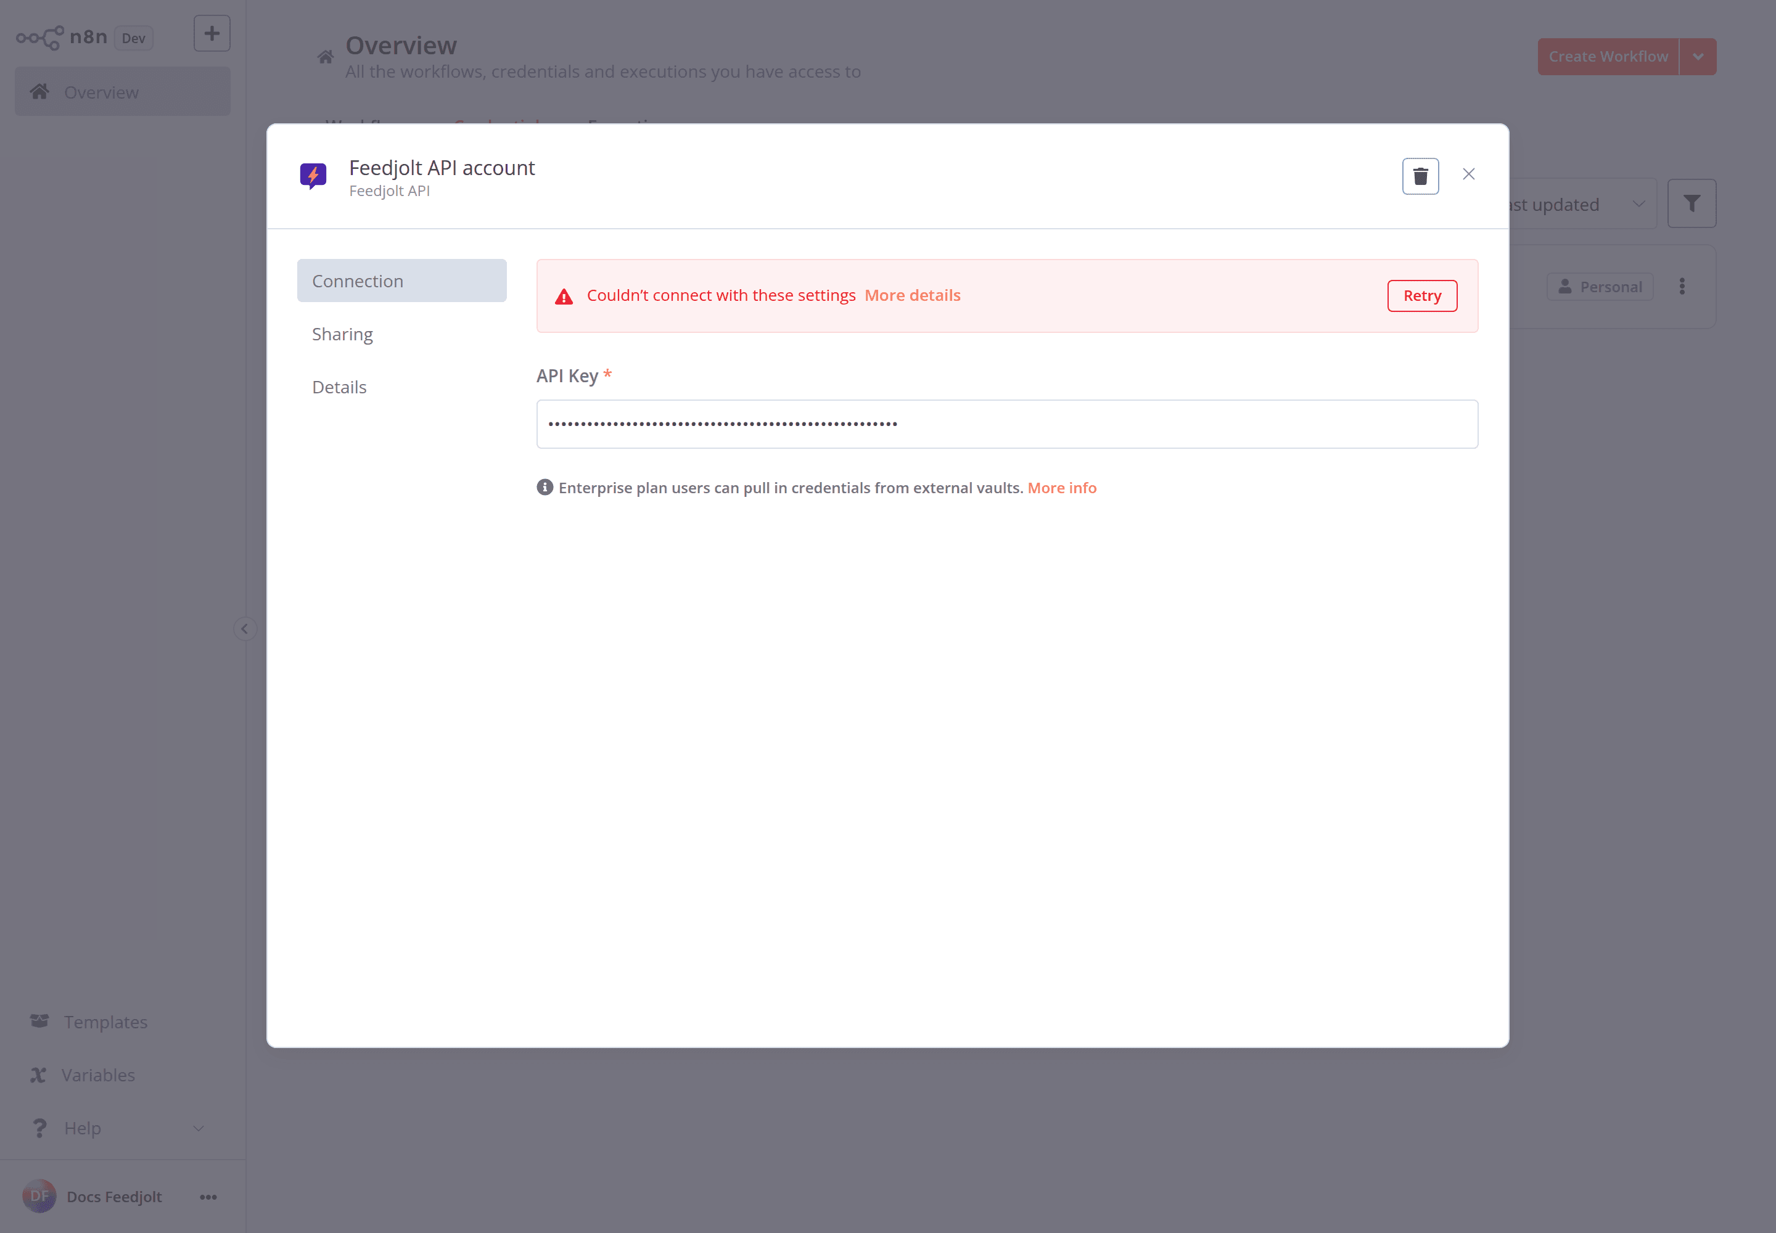
Task: Collapse the sidebar with chevron arrow
Action: [x=244, y=629]
